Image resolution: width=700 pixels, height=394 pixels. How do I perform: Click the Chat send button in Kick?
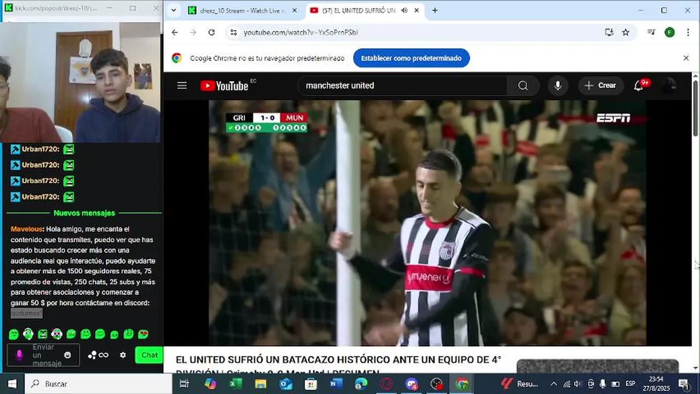tap(150, 355)
